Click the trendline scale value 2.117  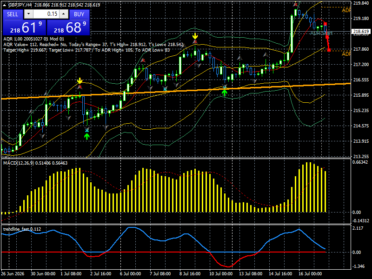click(358, 228)
